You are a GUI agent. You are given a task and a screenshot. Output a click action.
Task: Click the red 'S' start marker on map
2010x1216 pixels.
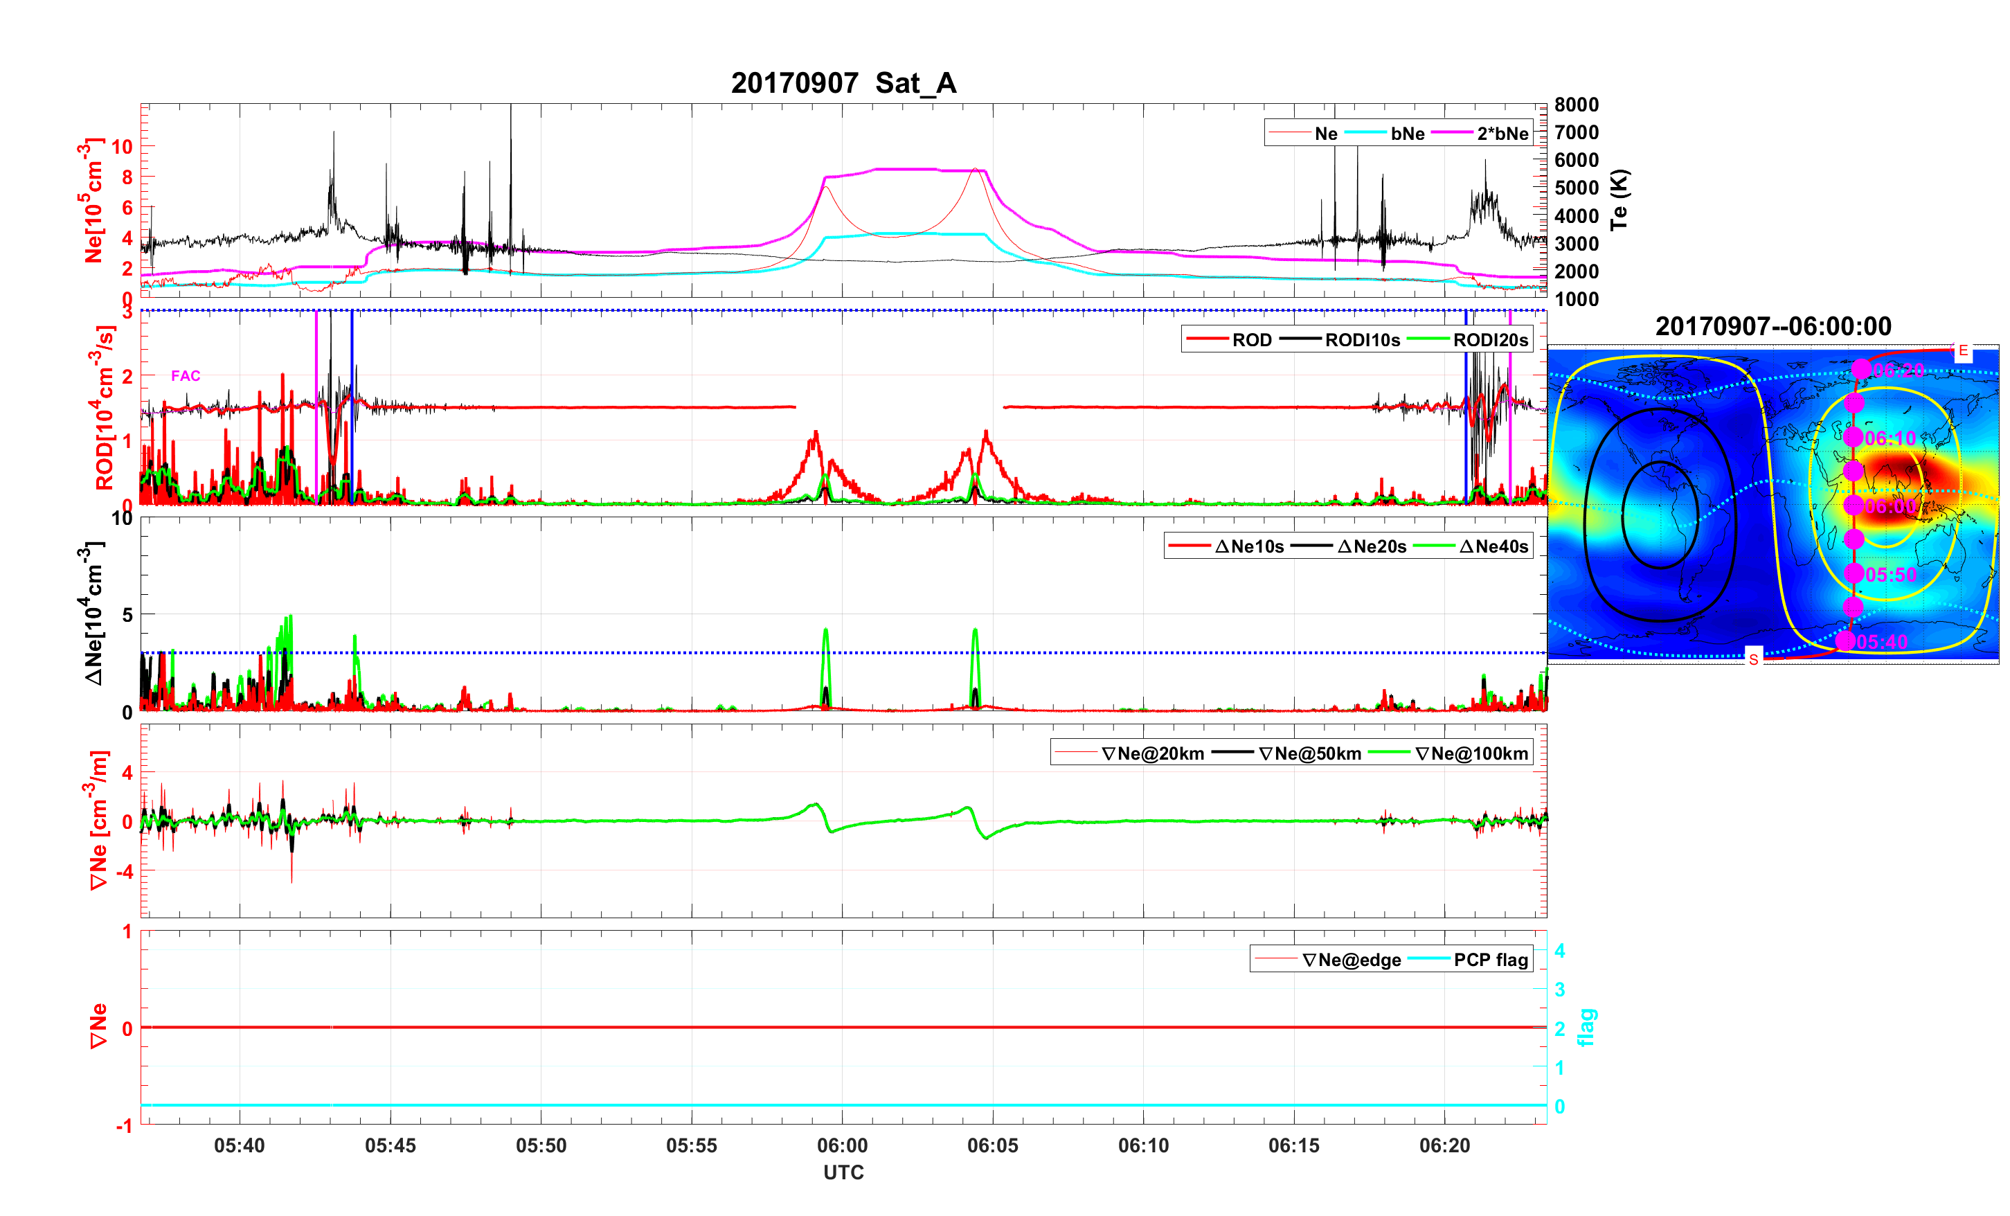pos(1753,659)
